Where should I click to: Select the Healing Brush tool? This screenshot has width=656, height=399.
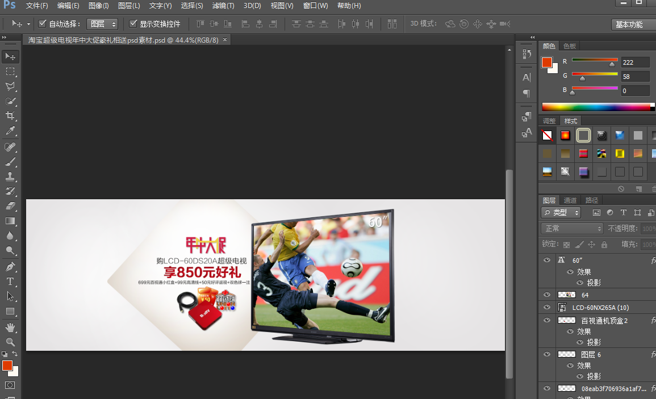10,147
